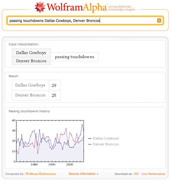Image resolution: width=171 pixels, height=181 pixels.
Task: Click the Dallas Cowboys blue legend swatch
Action: (x=90, y=138)
